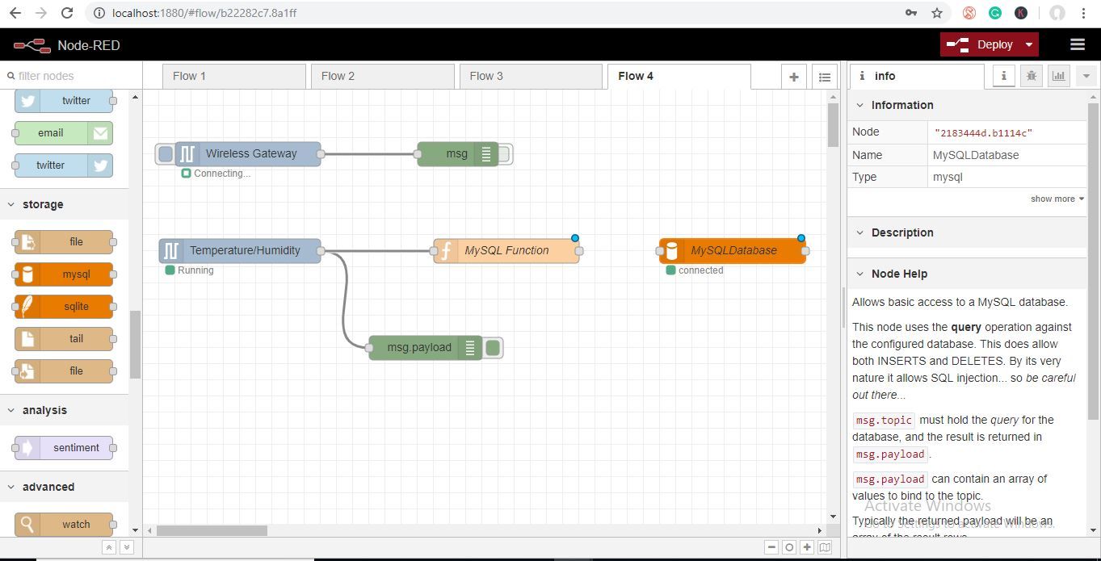Click the vertical canvas scrollbar thumb
Image resolution: width=1101 pixels, height=561 pixels.
pos(833,125)
